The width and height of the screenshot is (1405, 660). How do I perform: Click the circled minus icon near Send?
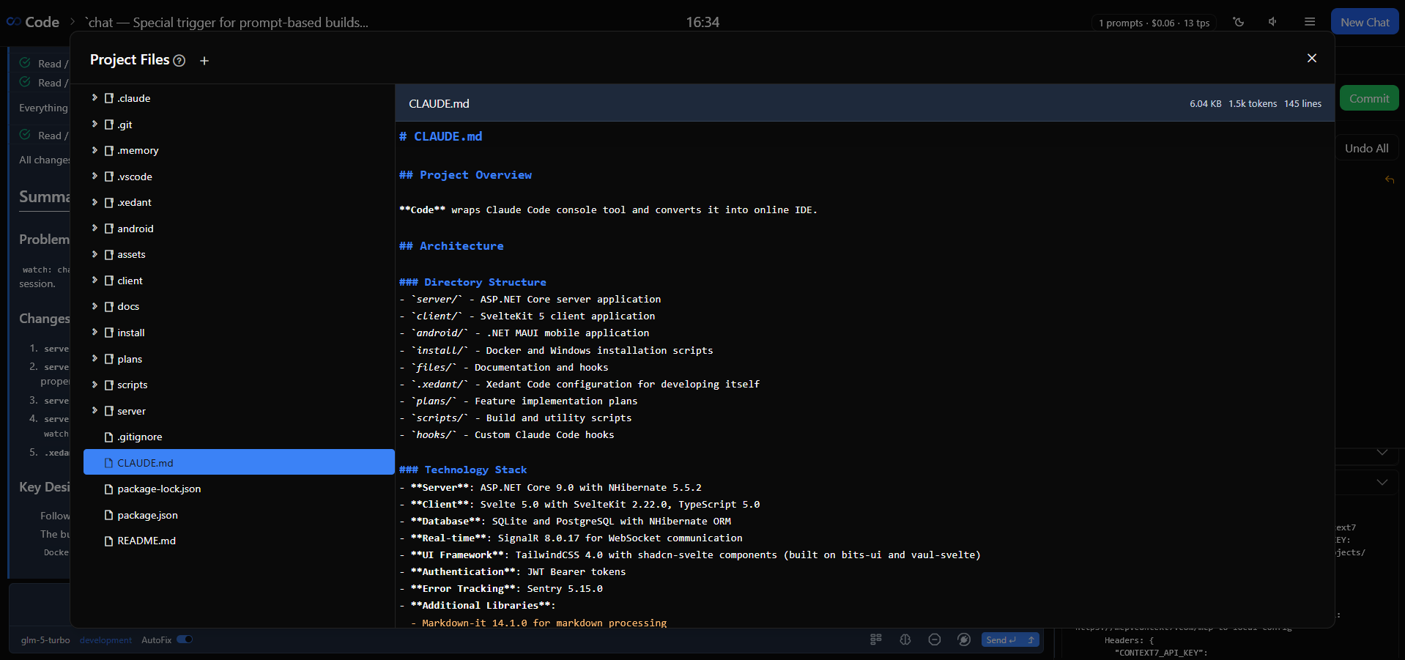coord(935,639)
